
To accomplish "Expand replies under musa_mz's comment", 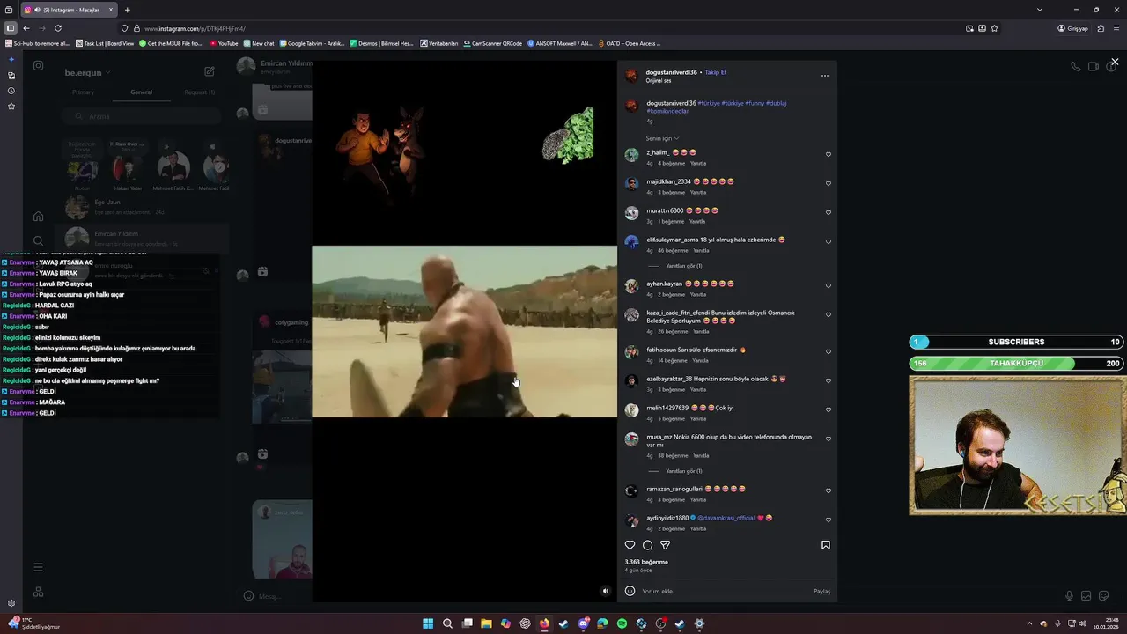I will [x=683, y=471].
